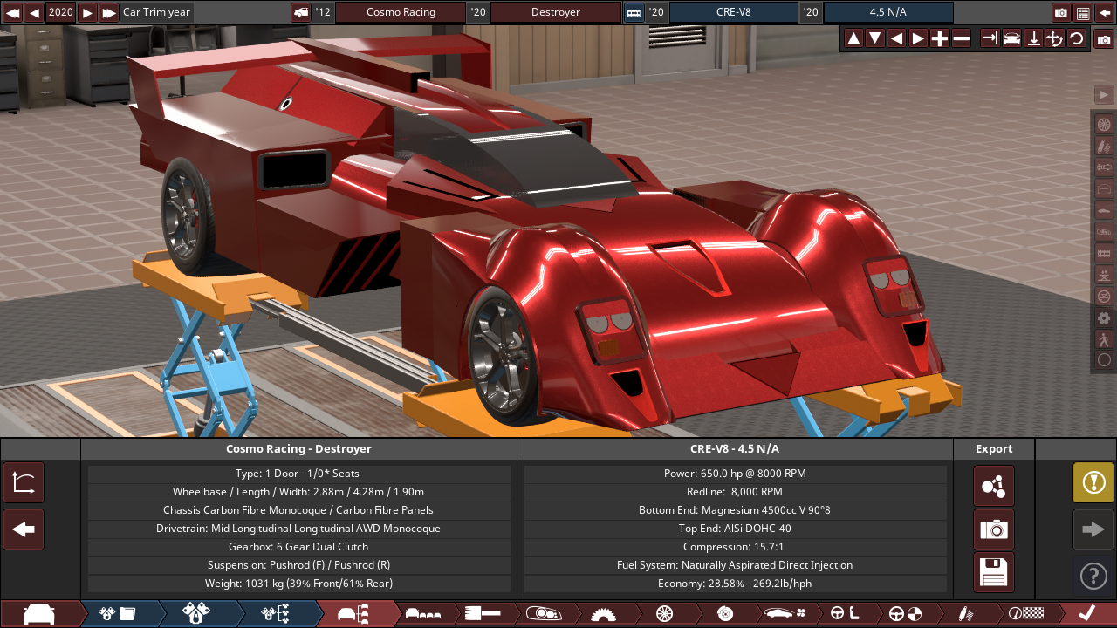Toggle the grid ruler icon in the sidebar
The height and width of the screenshot is (628, 1117).
click(1104, 253)
